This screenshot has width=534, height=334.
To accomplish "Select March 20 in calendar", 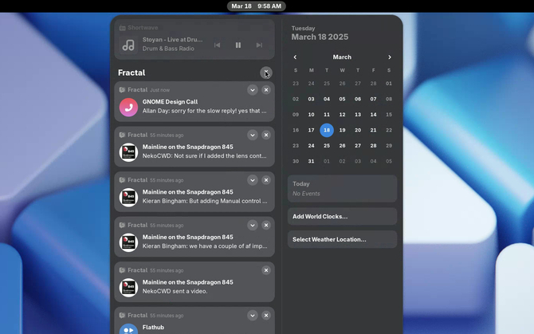I will 358,130.
